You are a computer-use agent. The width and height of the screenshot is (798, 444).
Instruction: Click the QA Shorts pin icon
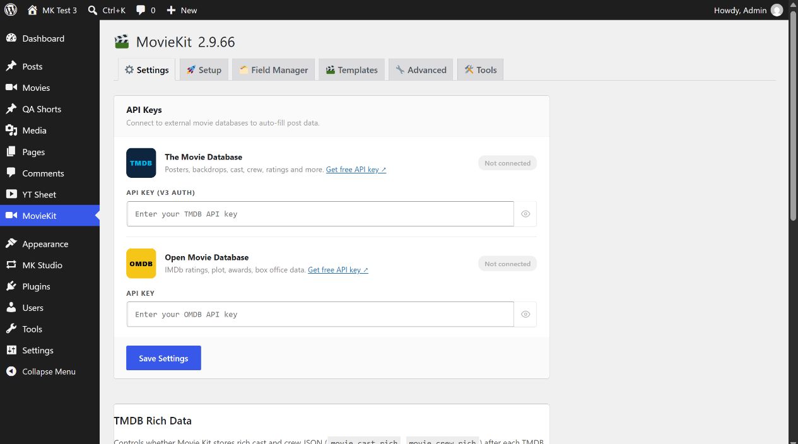[11, 109]
